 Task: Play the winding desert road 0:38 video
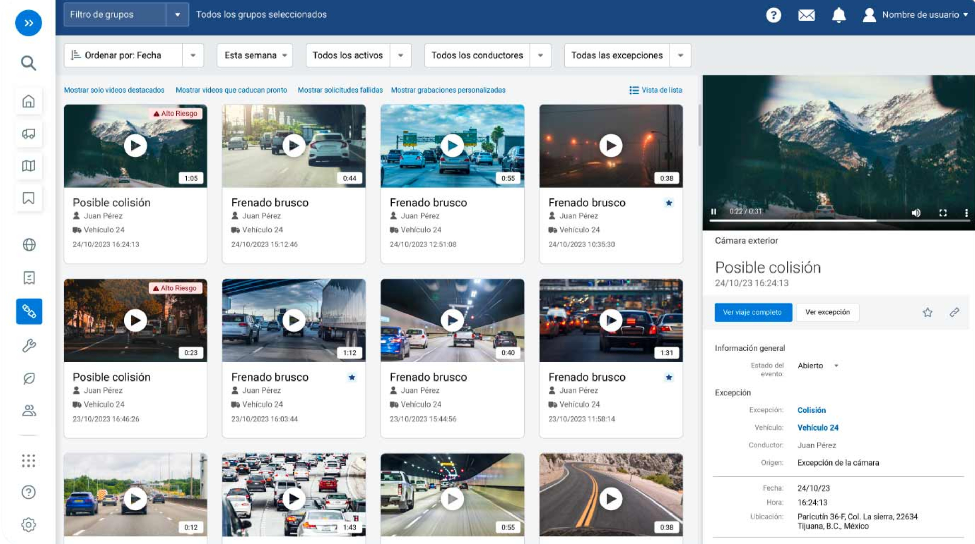(x=611, y=499)
